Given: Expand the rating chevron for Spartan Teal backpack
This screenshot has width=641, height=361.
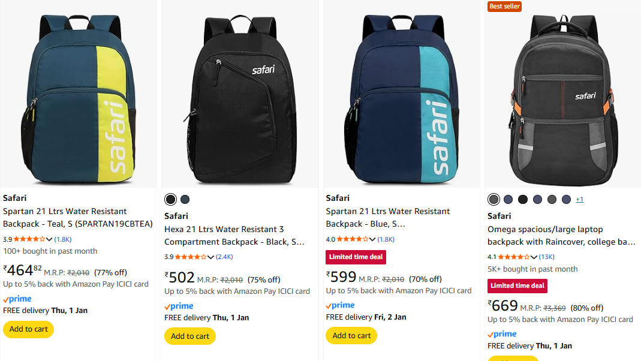Looking at the screenshot, I should click(x=49, y=239).
